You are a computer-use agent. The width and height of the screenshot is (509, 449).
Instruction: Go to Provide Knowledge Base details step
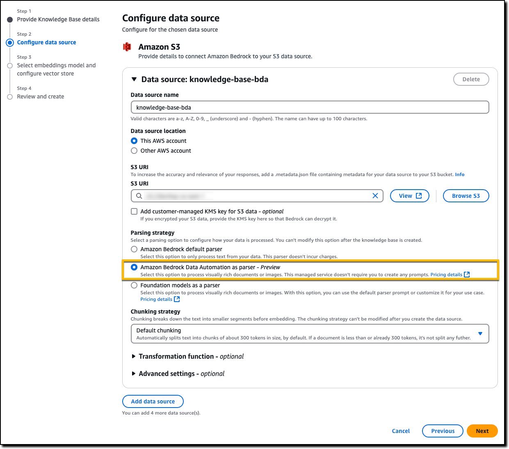[x=58, y=19]
